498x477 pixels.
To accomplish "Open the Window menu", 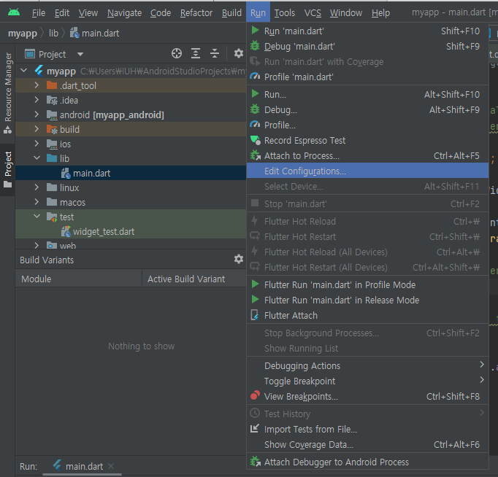I will point(346,12).
